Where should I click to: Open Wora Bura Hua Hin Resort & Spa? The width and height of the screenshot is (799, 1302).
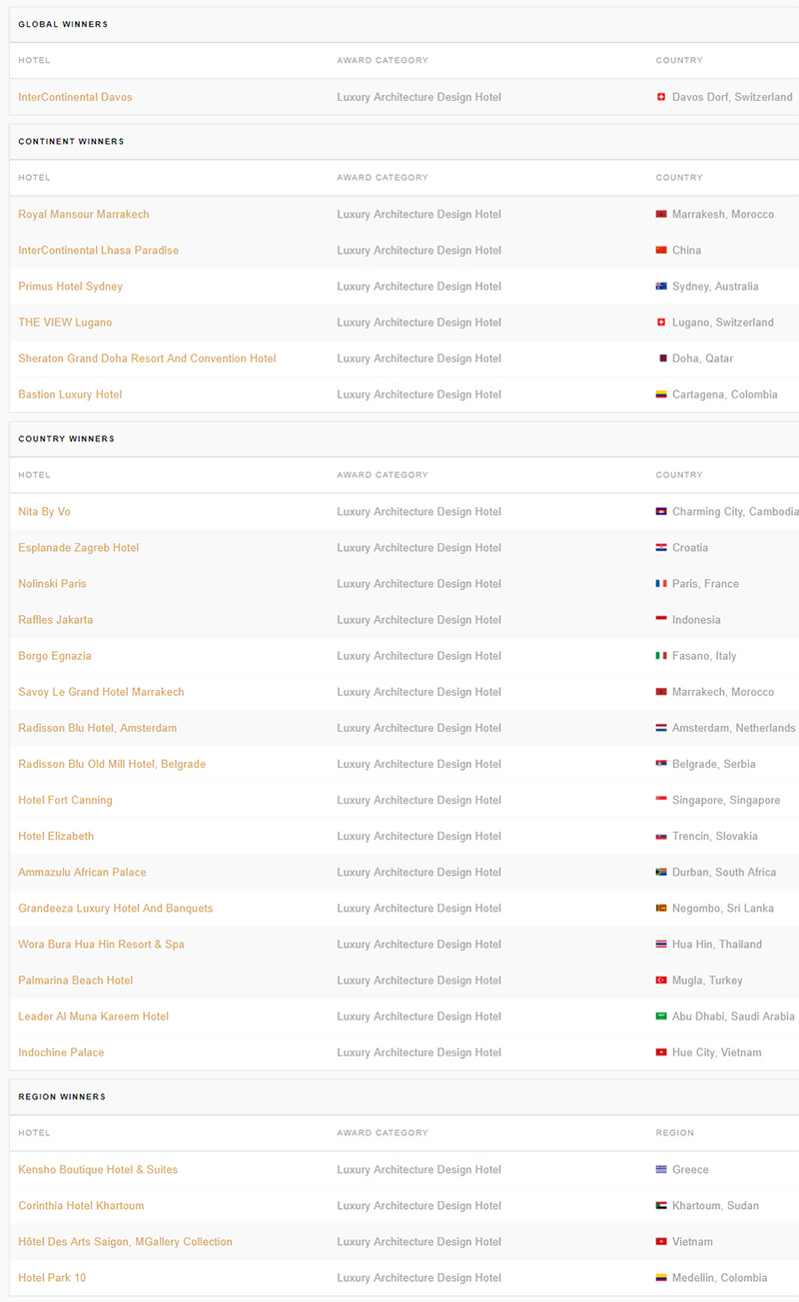tap(101, 945)
